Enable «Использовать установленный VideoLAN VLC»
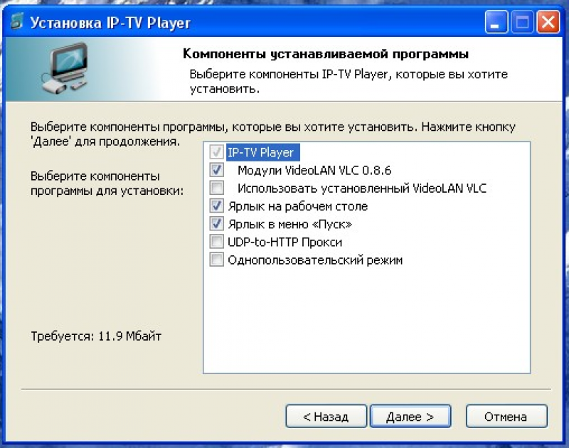The width and height of the screenshot is (569, 448). click(x=215, y=188)
